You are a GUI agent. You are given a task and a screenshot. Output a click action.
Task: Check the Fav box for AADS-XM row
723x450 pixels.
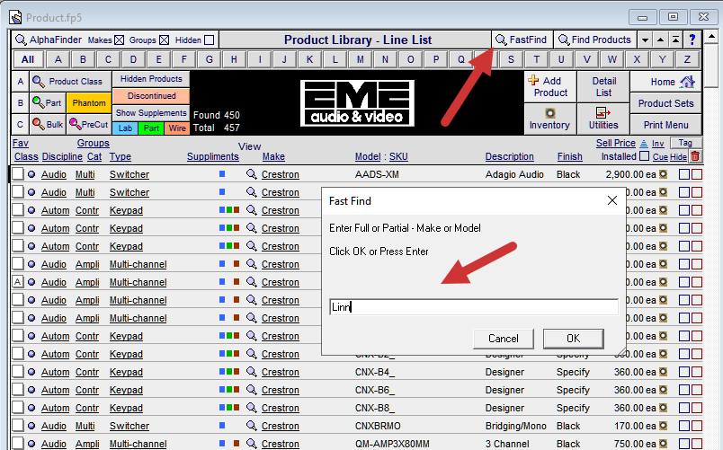[17, 174]
